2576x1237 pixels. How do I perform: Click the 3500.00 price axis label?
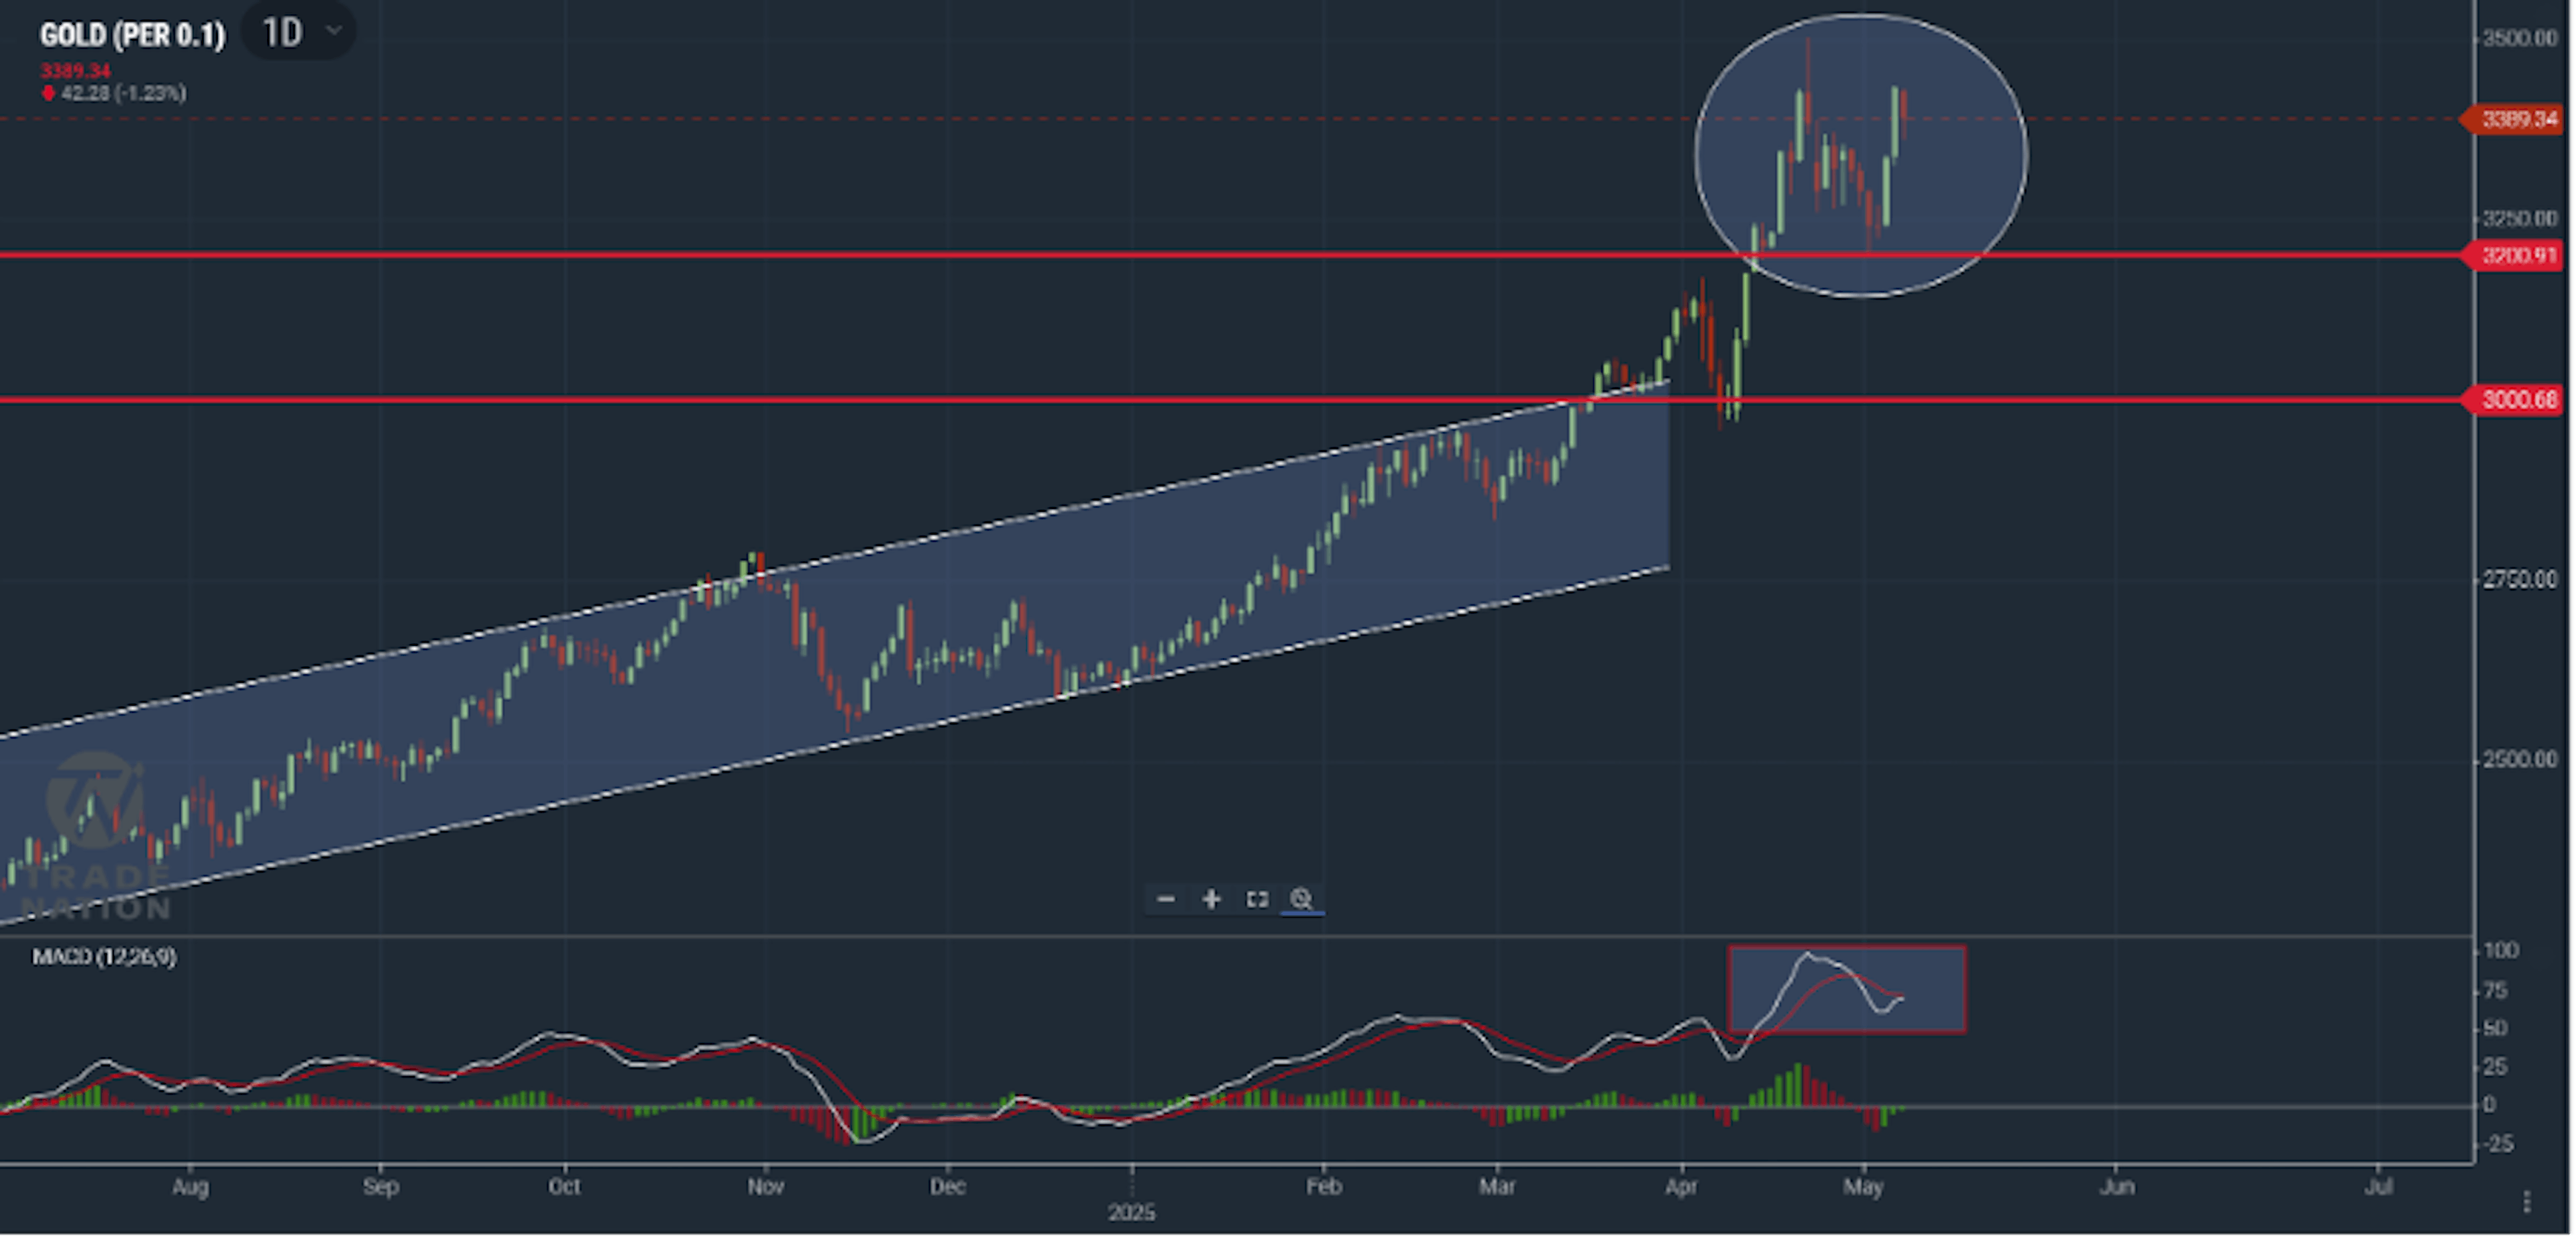click(x=2519, y=38)
